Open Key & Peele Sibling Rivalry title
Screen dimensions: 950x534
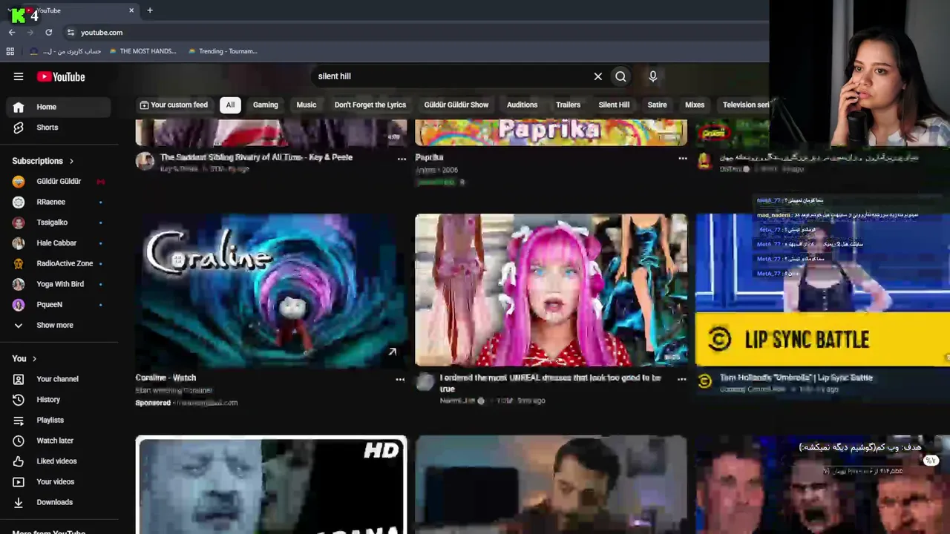point(256,157)
